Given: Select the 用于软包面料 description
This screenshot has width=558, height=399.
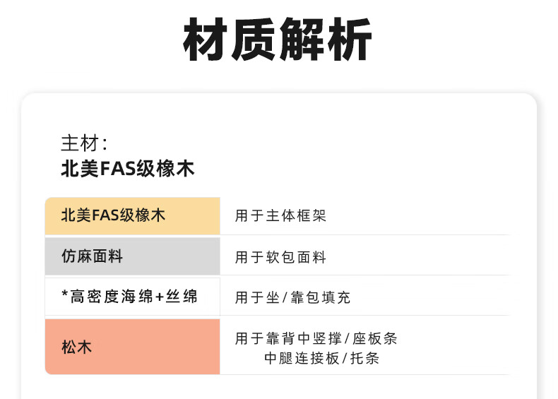Looking at the screenshot, I should (x=280, y=257).
